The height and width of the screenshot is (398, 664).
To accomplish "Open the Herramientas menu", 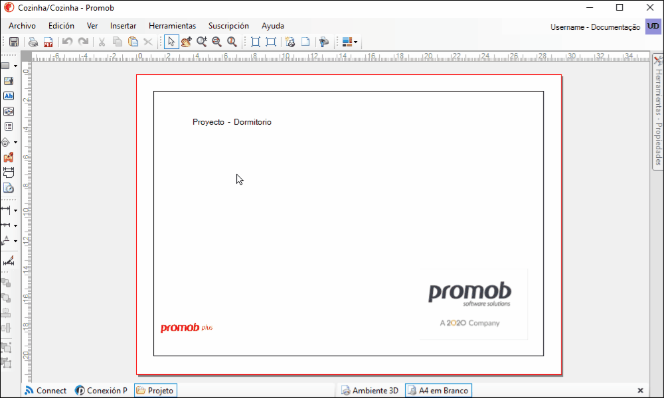I will pos(173,26).
